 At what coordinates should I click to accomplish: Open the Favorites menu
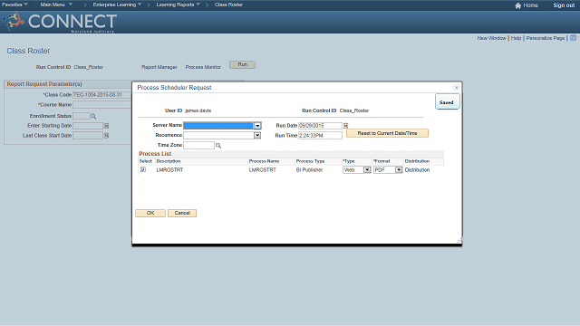pyautogui.click(x=14, y=5)
